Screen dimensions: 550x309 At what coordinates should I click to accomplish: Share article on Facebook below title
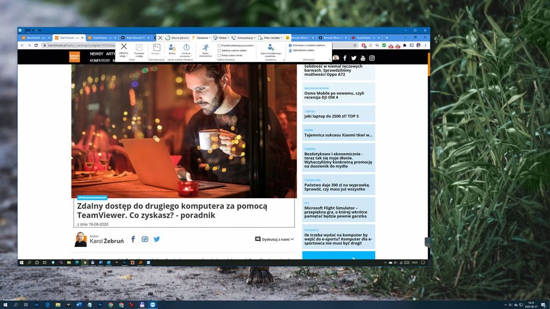[x=133, y=239]
